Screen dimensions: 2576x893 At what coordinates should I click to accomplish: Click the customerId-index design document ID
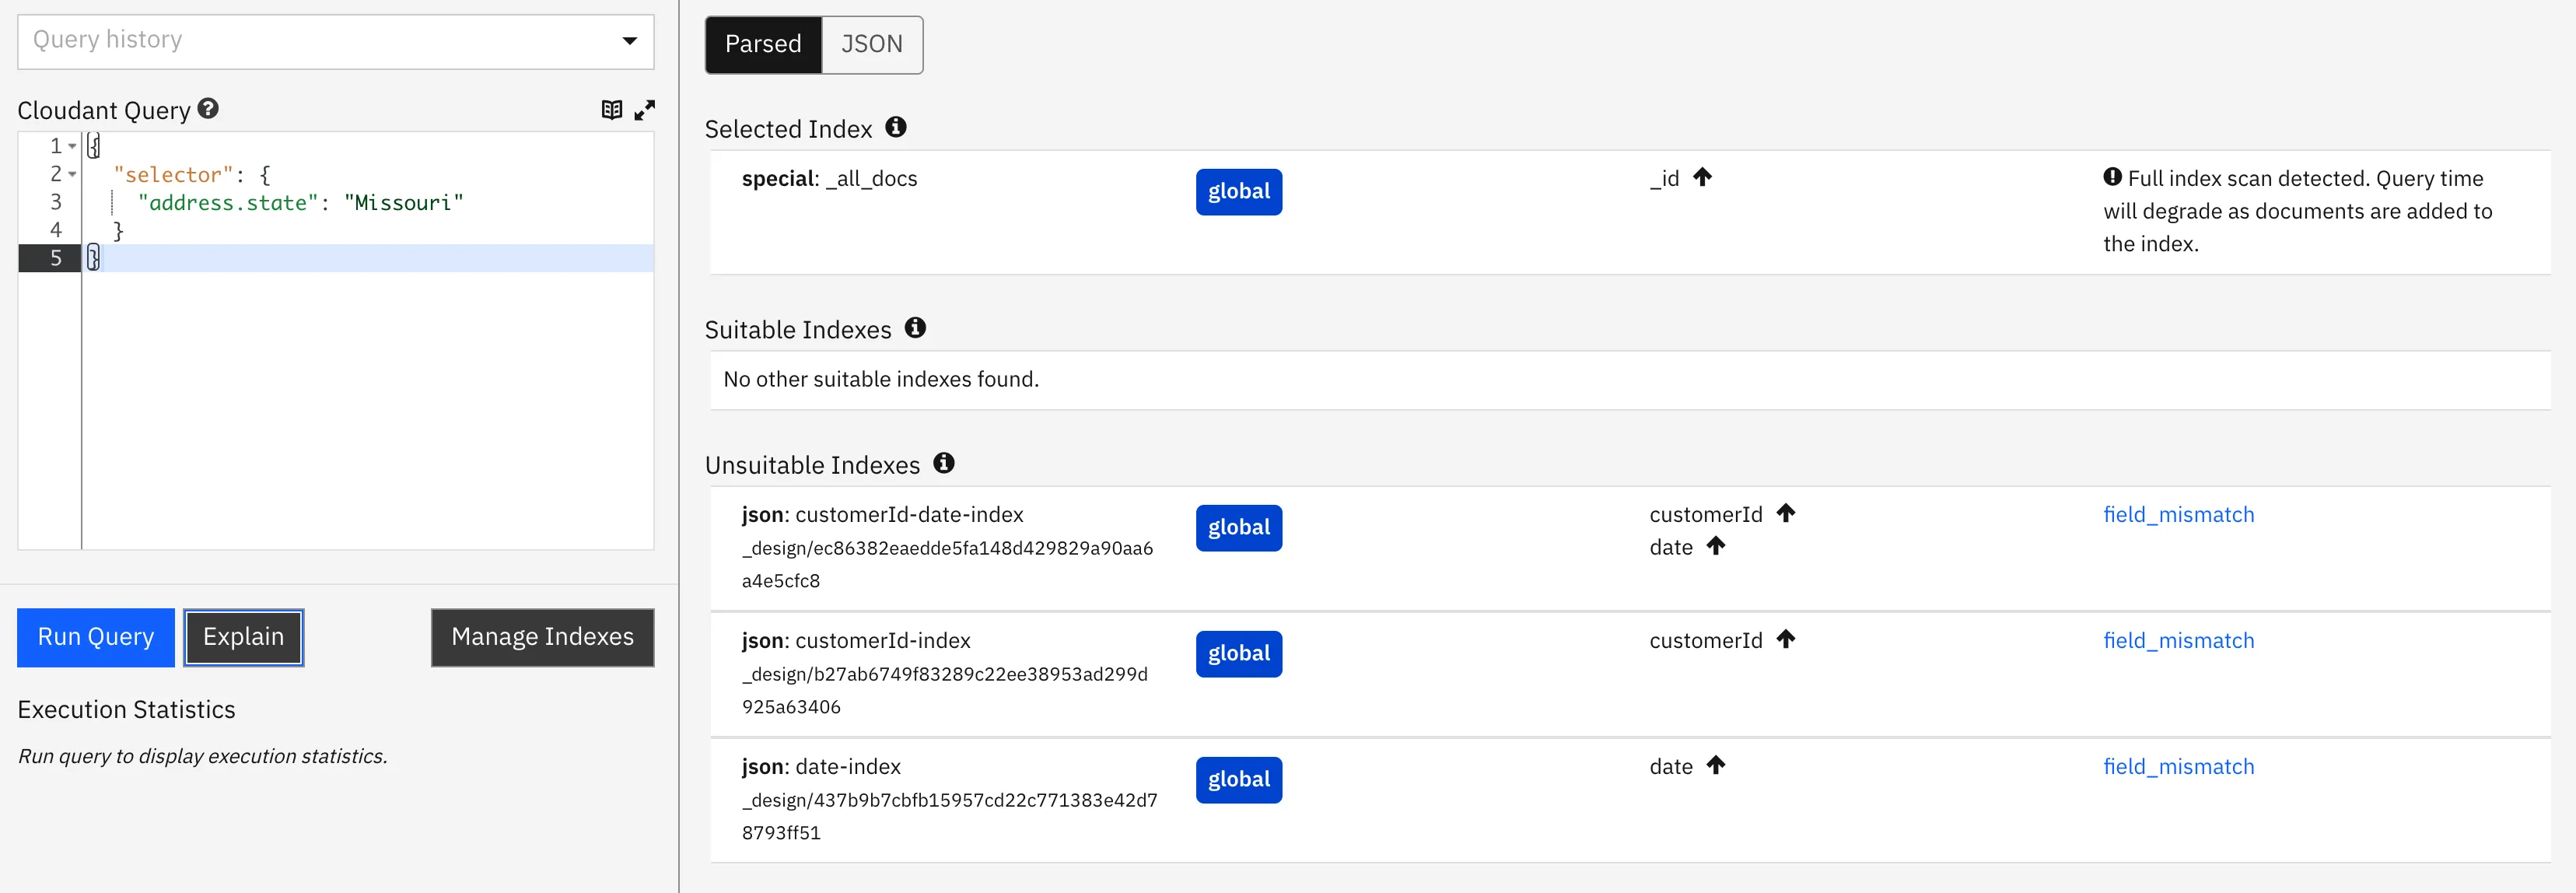pyautogui.click(x=944, y=690)
